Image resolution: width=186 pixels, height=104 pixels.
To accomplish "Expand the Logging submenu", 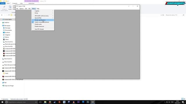I will (x=43, y=11).
